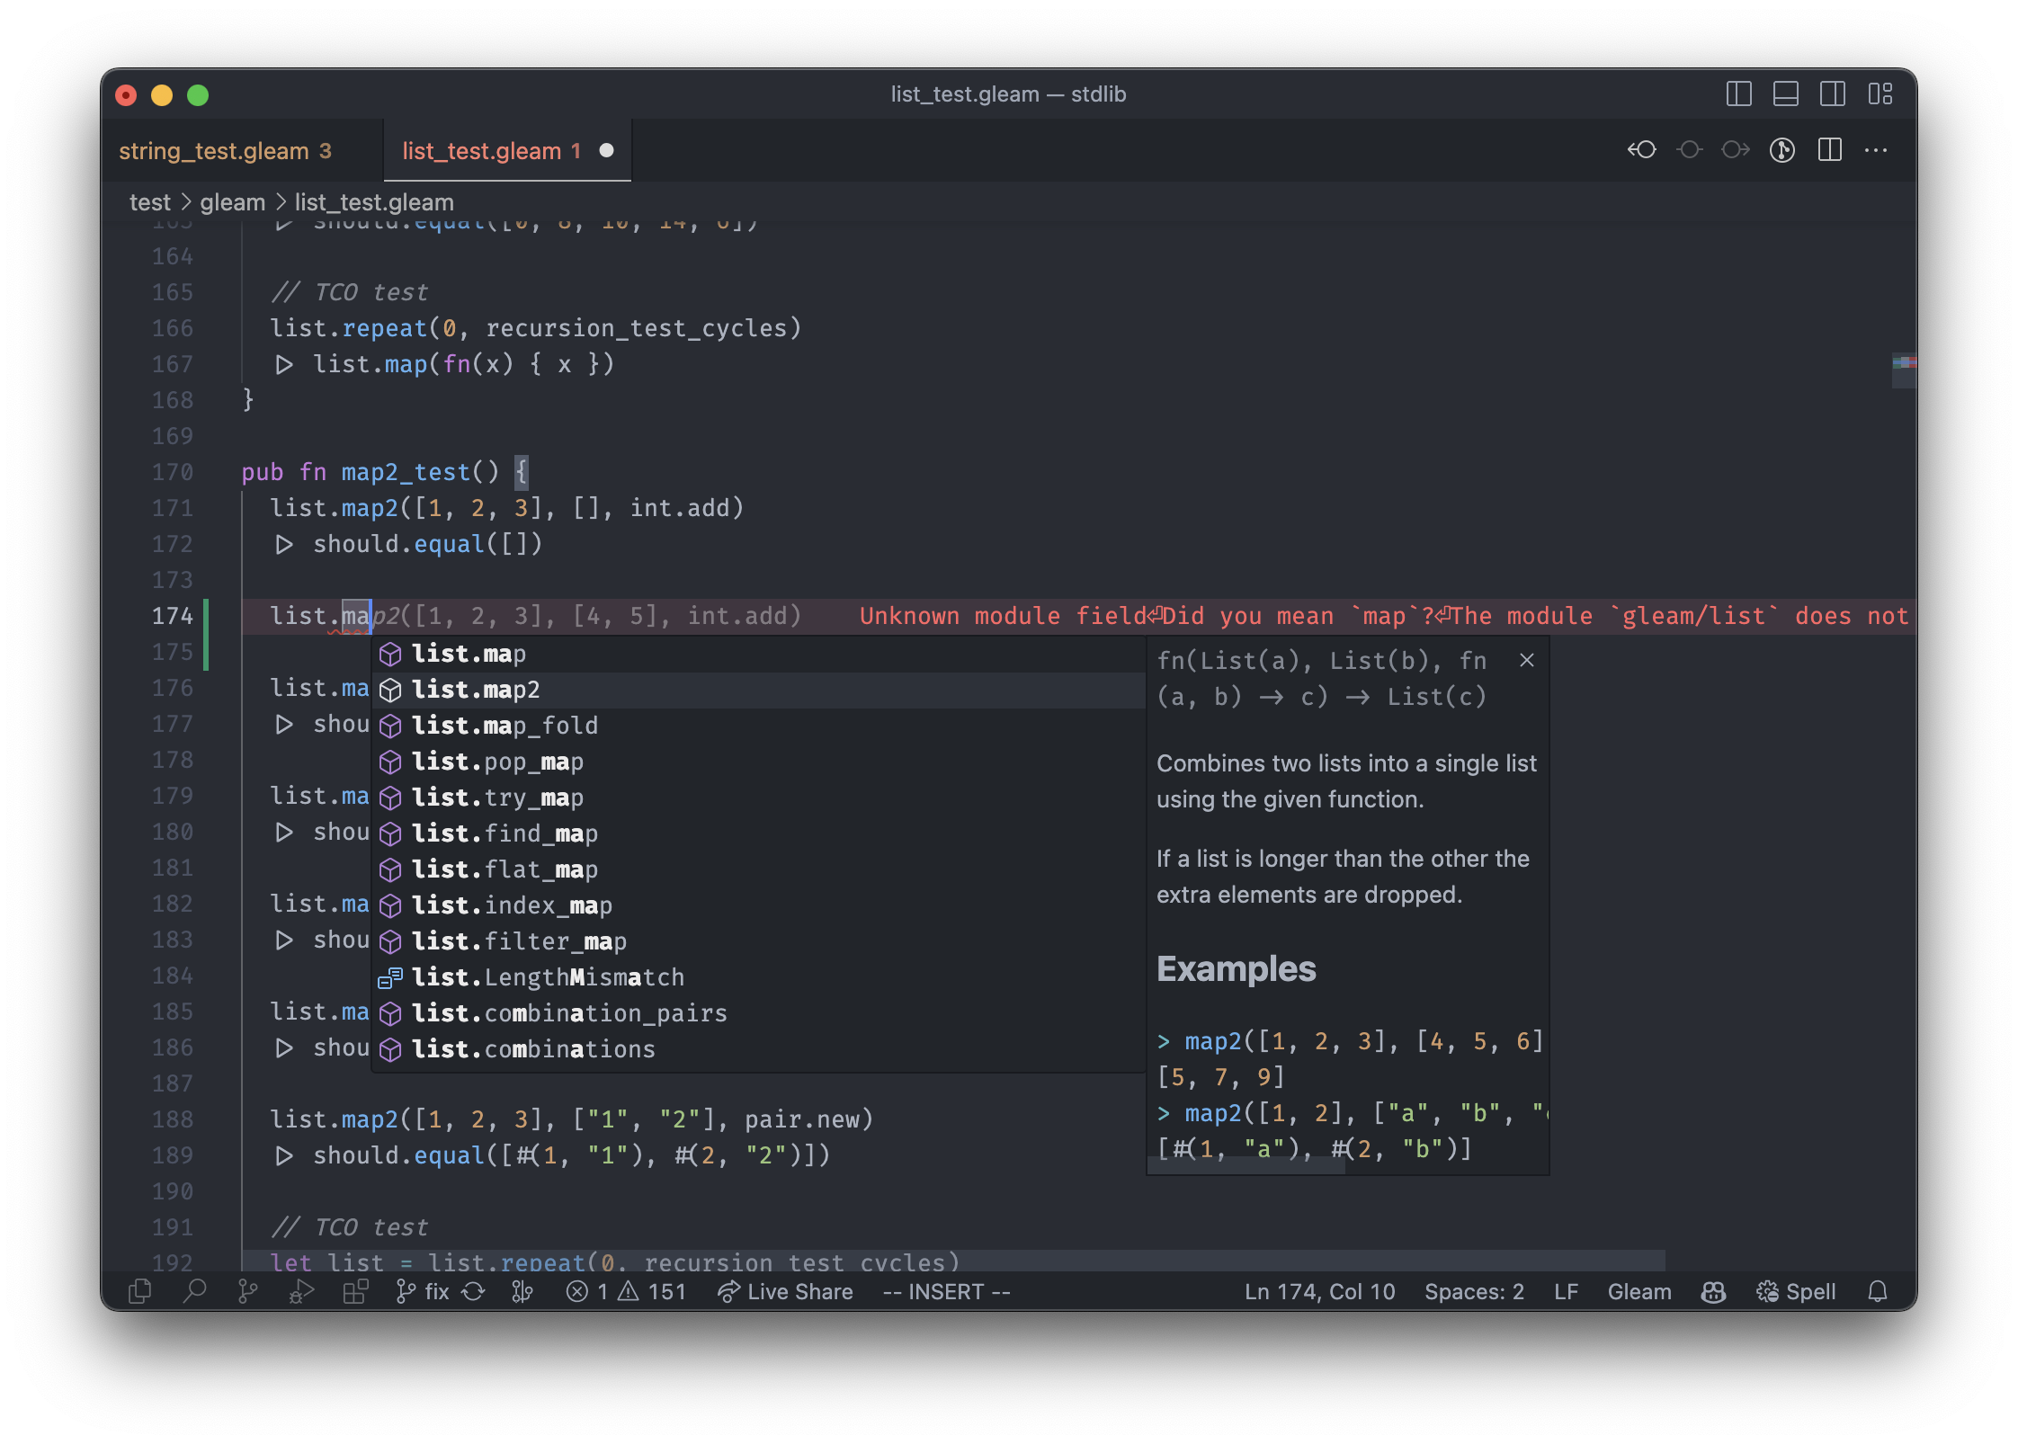The height and width of the screenshot is (1444, 2018).
Task: Toggle primary side bar layout icon
Action: click(1738, 94)
